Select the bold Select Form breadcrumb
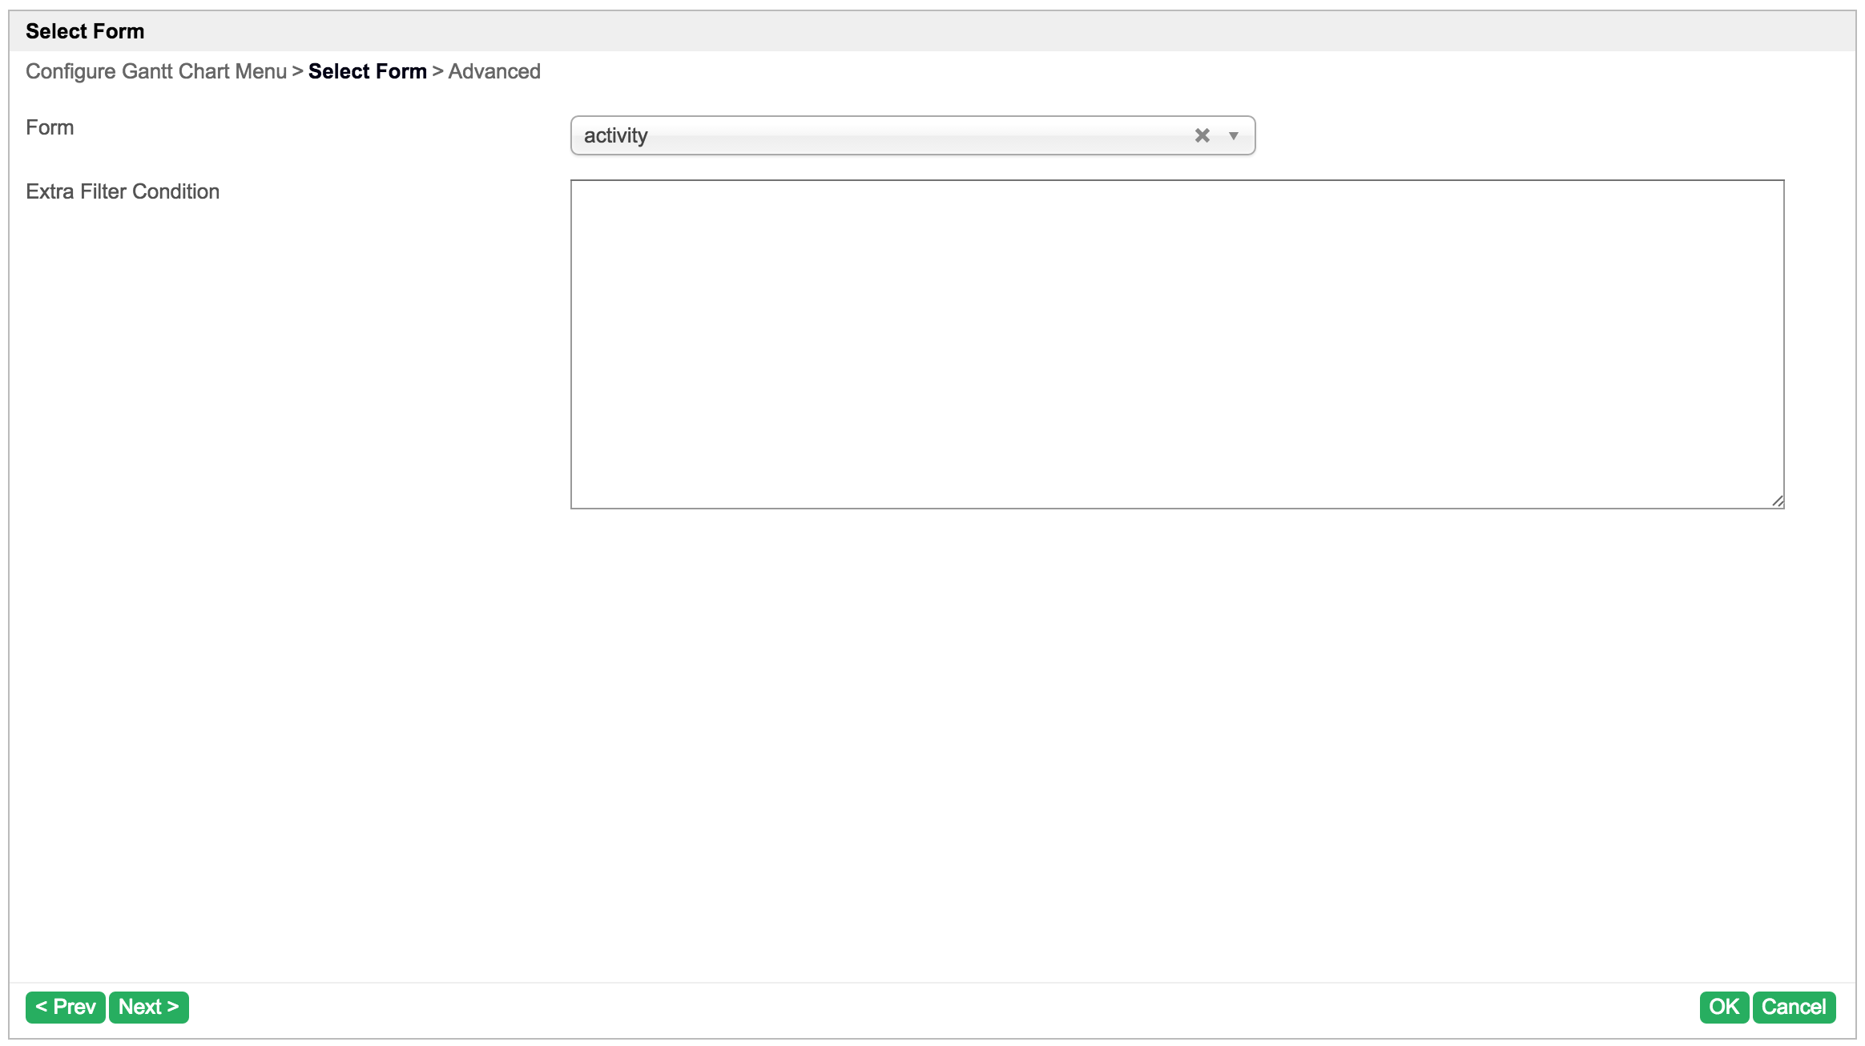Screen dimensions: 1865x1046 pos(367,71)
